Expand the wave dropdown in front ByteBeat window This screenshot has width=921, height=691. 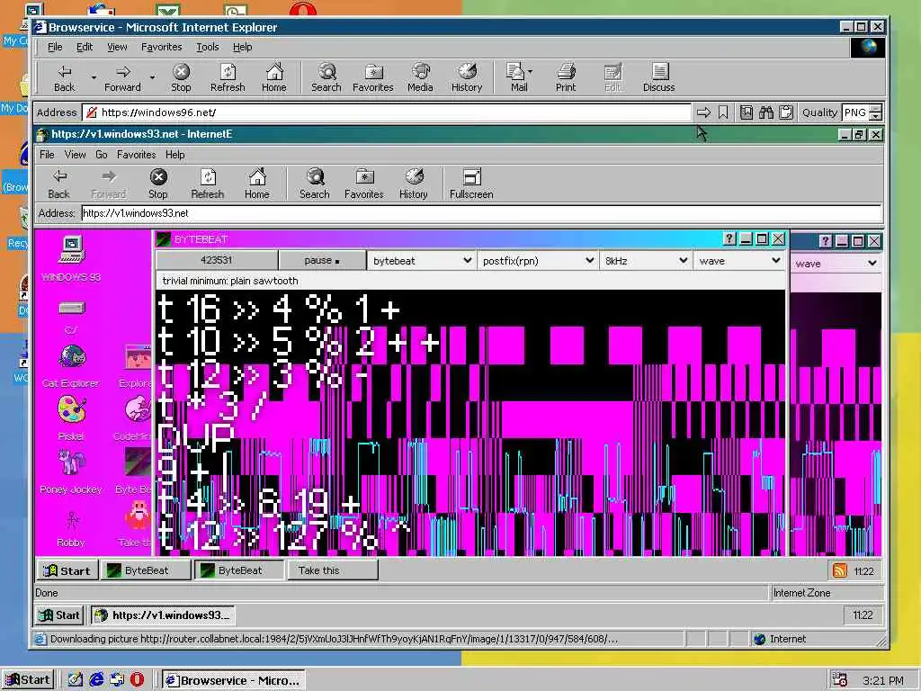click(x=739, y=260)
